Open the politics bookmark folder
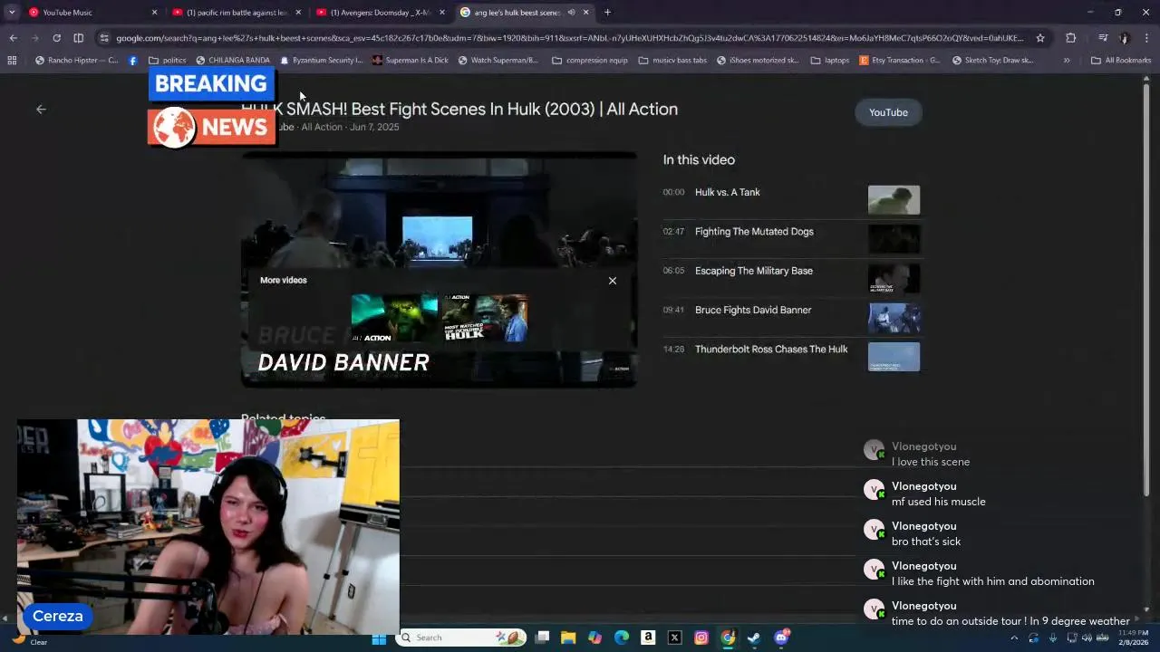The width and height of the screenshot is (1160, 652). (x=168, y=61)
